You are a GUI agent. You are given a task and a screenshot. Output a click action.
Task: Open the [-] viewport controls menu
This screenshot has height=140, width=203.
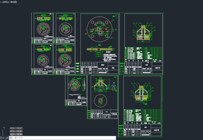[x=1, y=2]
